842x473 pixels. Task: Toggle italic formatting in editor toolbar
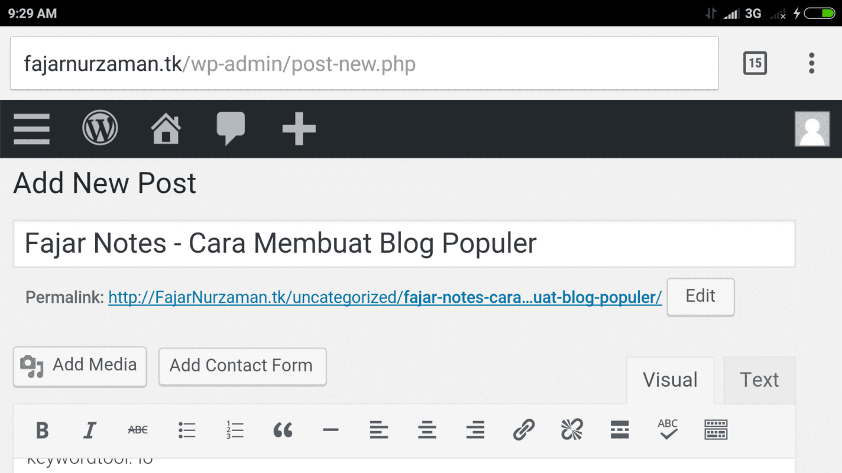point(90,430)
